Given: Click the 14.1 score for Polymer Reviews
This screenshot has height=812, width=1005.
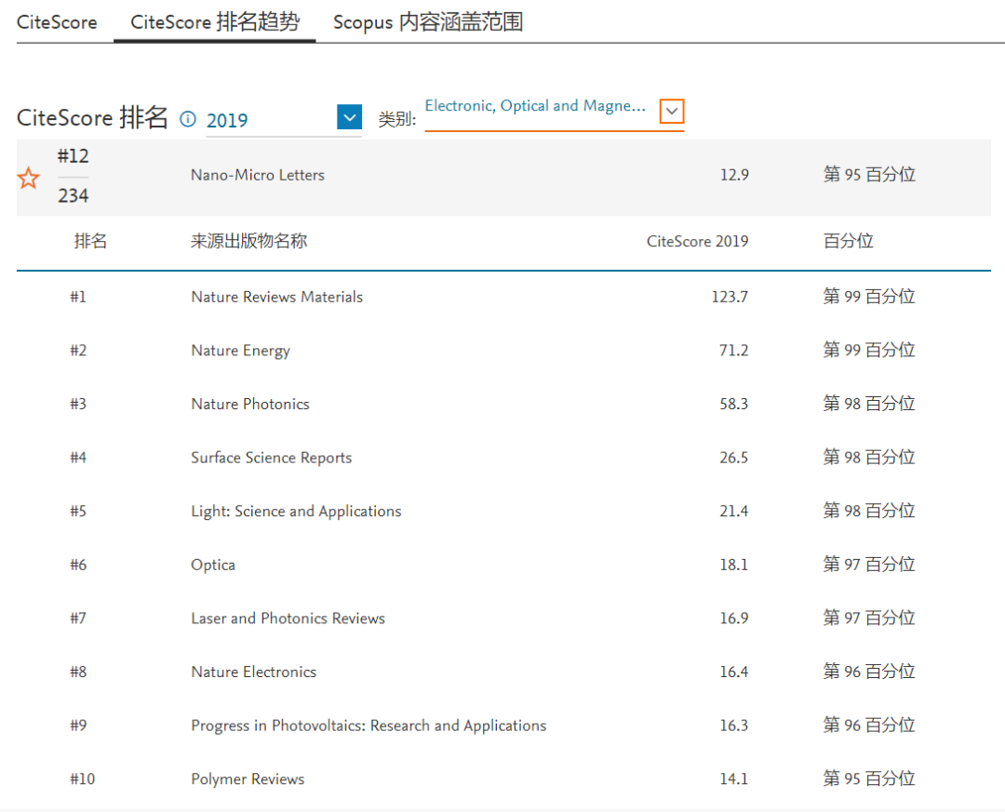Looking at the screenshot, I should (x=733, y=779).
